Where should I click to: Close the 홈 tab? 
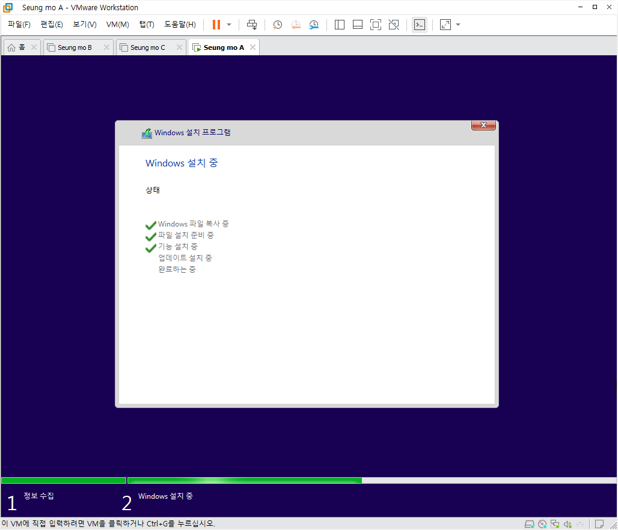tap(34, 47)
